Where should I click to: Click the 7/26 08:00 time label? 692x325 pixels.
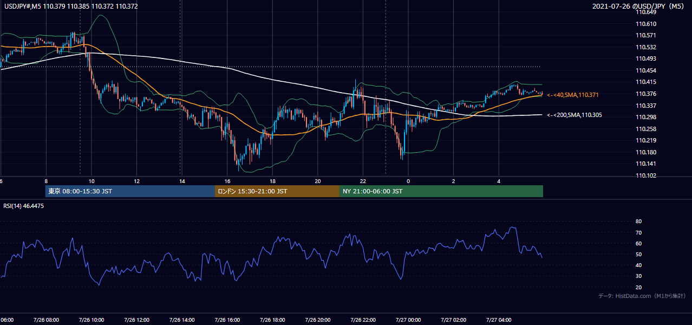(45, 320)
